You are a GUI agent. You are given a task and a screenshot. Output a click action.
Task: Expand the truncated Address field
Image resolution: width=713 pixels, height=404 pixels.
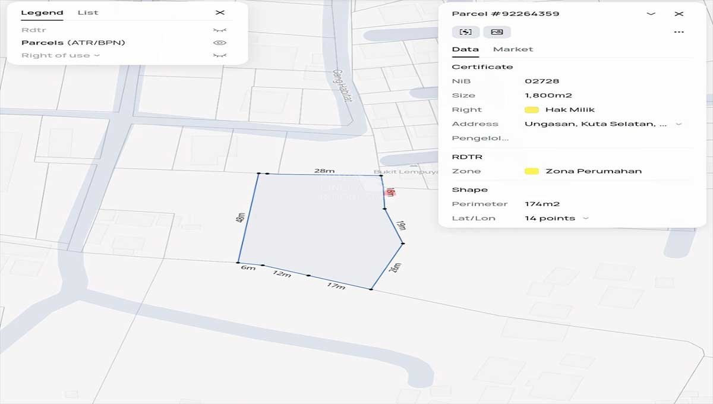tap(679, 124)
